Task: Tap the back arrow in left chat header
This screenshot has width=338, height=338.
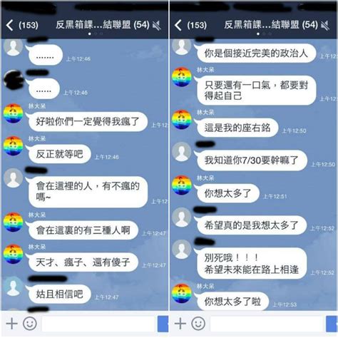Action: coord(9,25)
